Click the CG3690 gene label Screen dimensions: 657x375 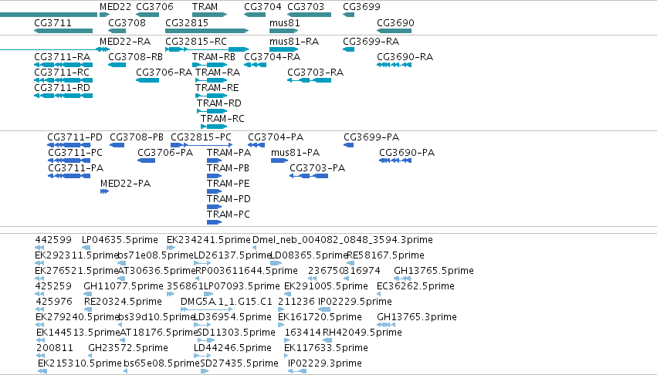click(x=395, y=23)
